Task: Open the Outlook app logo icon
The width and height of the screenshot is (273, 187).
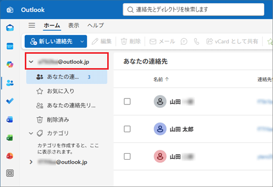Action: pos(10,10)
